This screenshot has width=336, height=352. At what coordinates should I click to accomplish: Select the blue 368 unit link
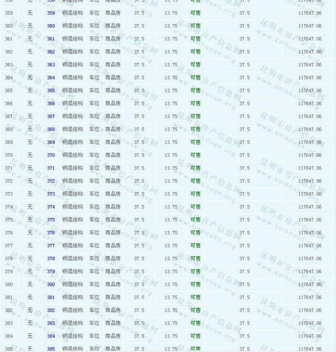coord(51,129)
